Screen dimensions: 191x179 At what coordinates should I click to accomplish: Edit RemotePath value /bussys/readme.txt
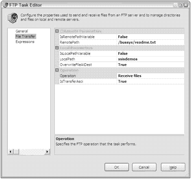[x=150, y=42]
